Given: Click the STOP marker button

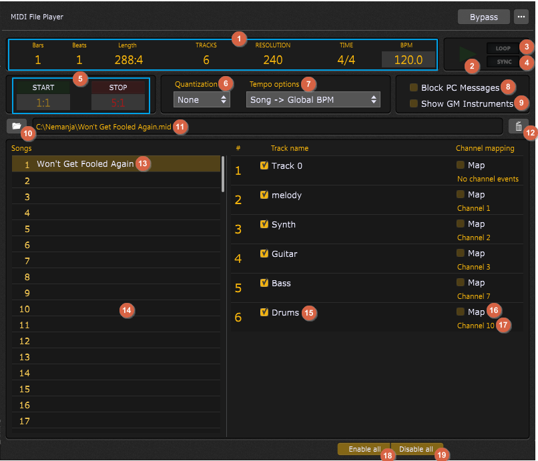Looking at the screenshot, I should coord(118,87).
